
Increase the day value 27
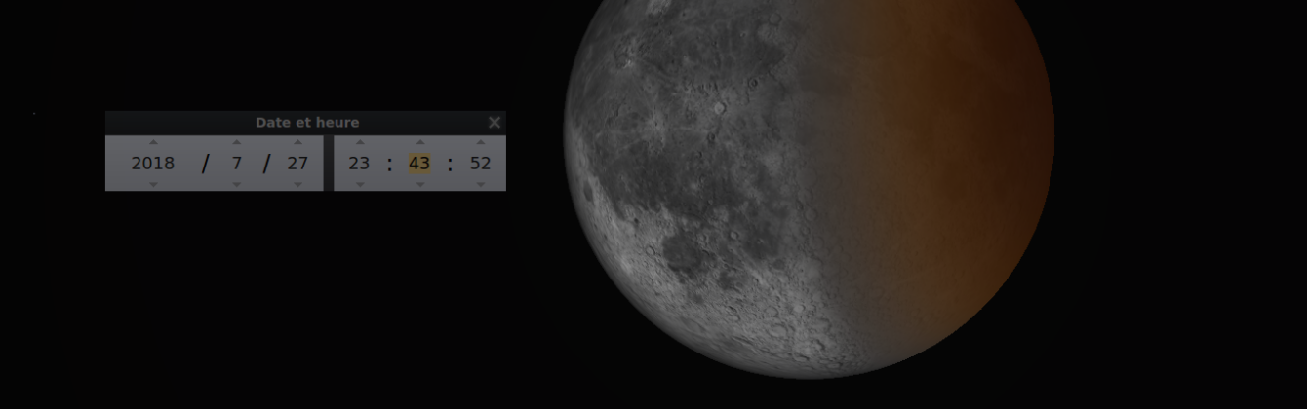[297, 142]
